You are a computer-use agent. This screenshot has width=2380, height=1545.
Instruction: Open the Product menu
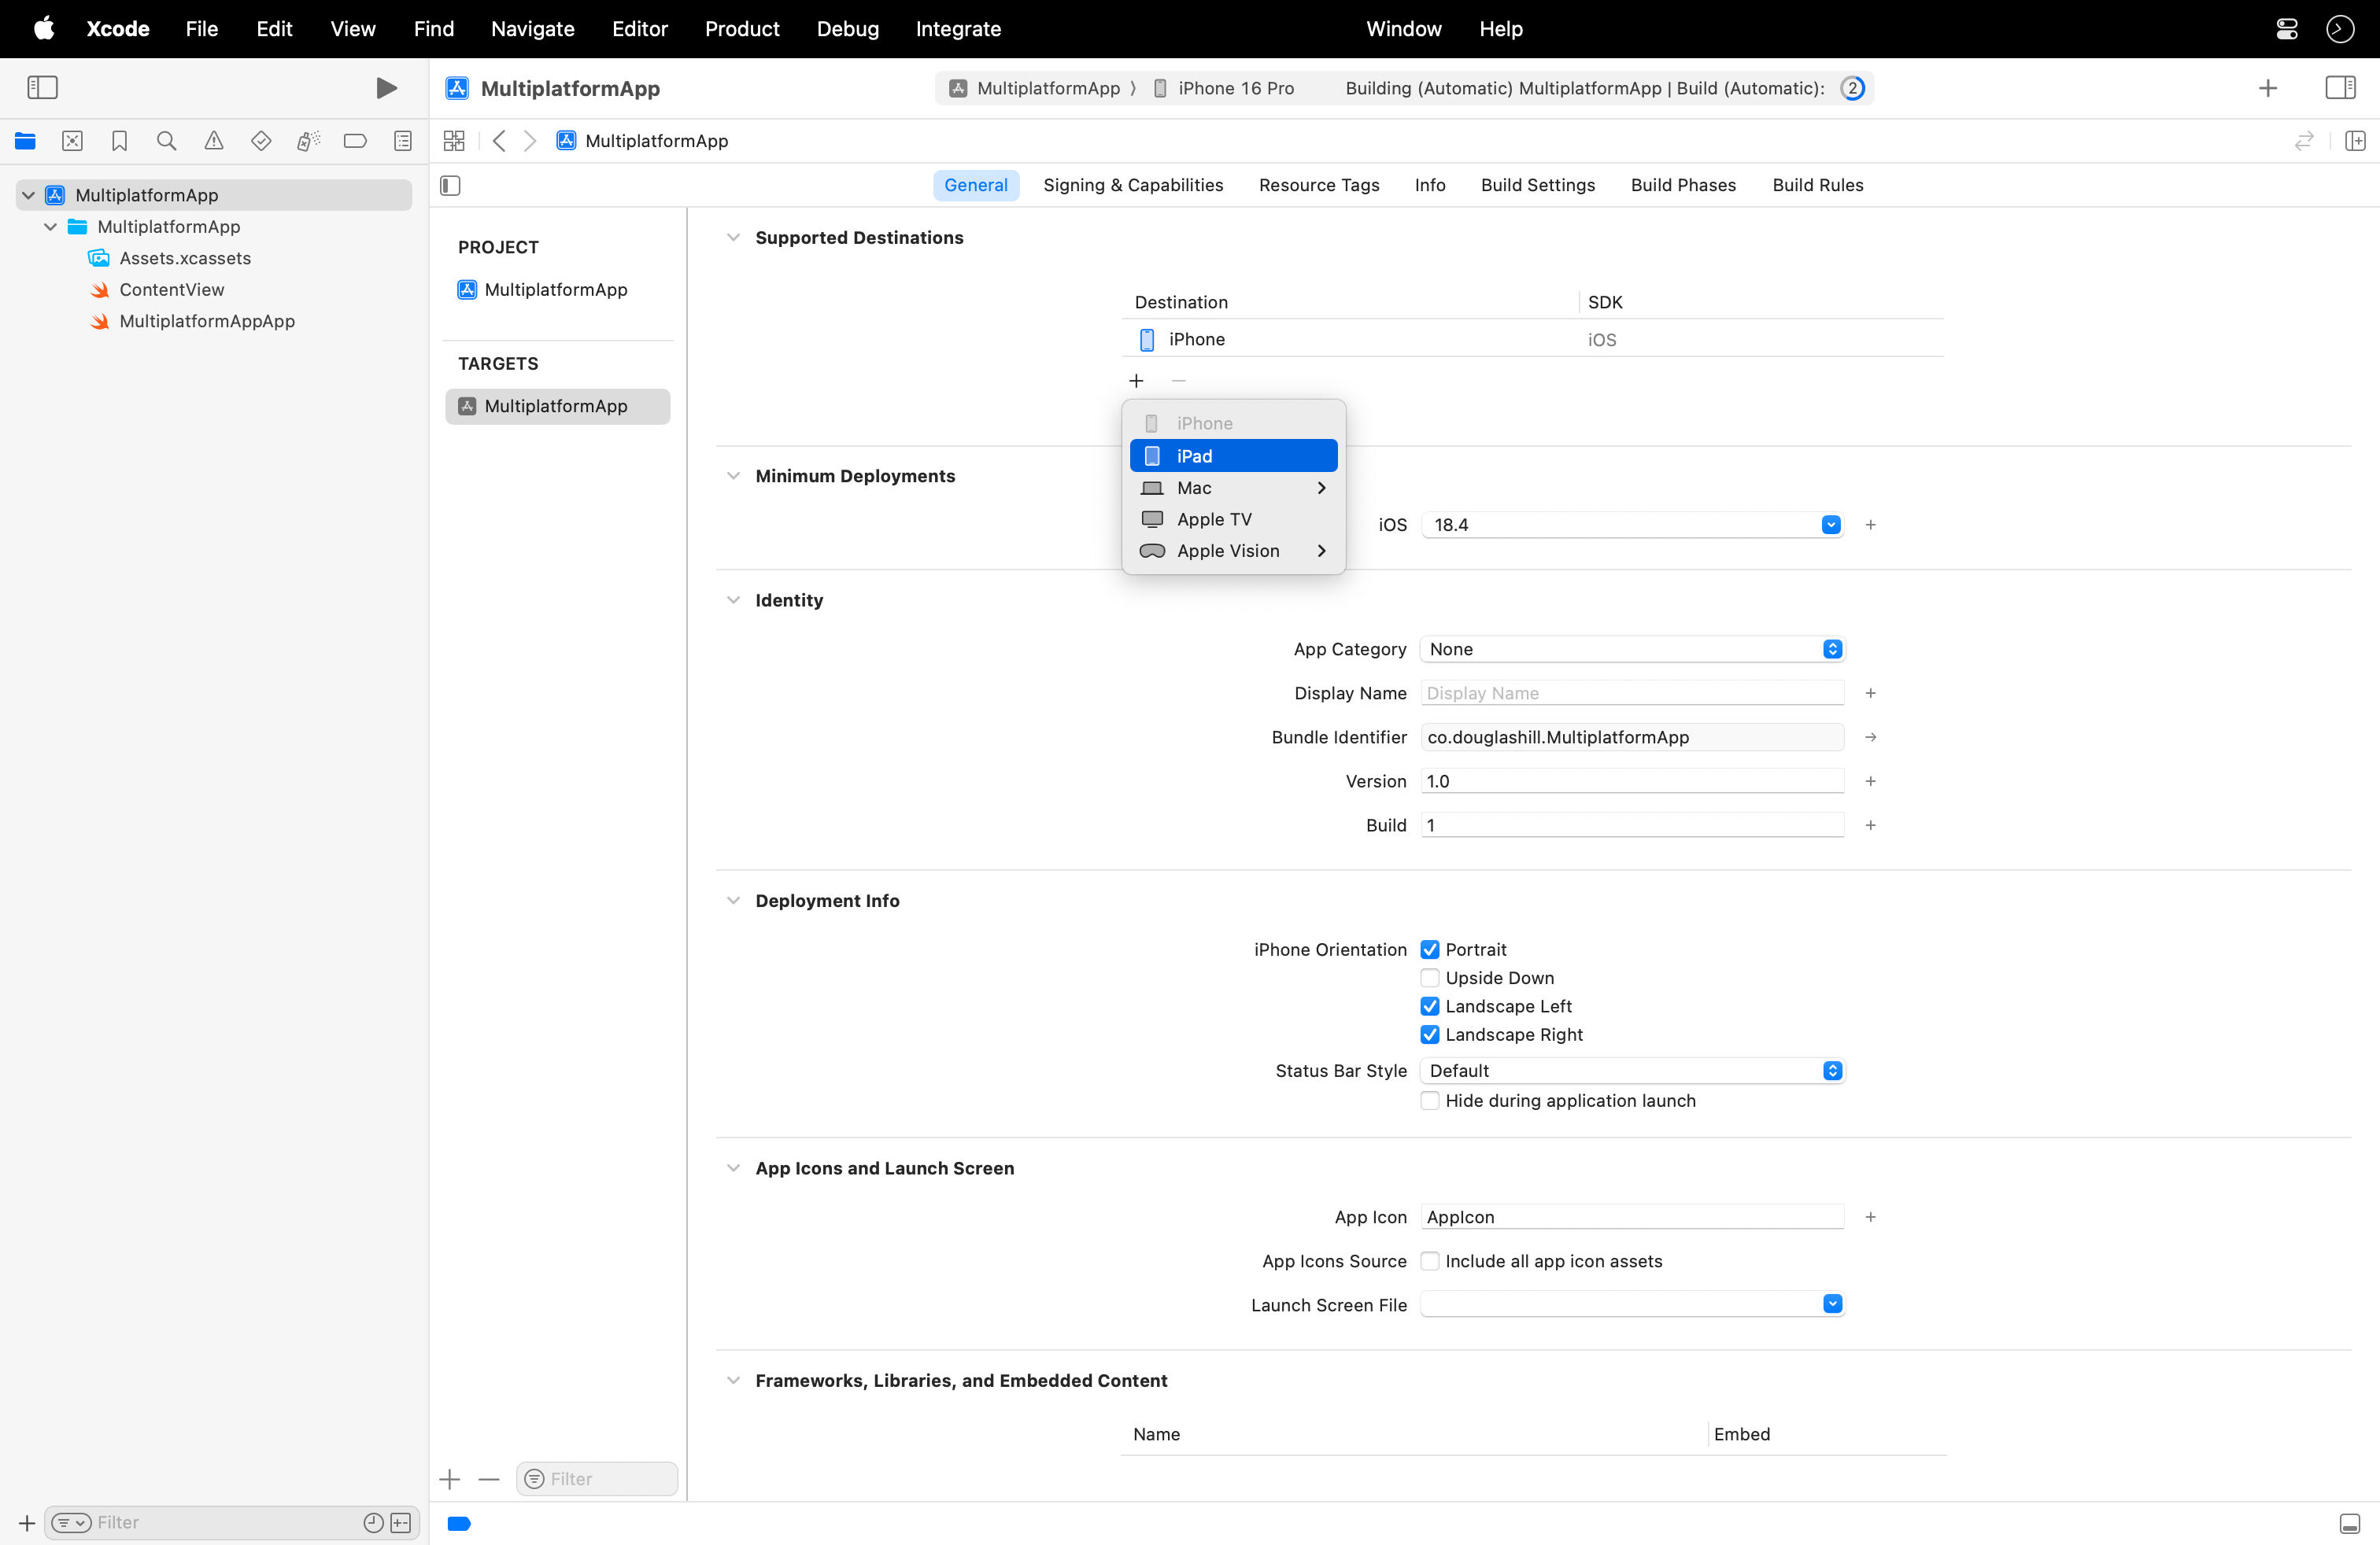pos(741,28)
